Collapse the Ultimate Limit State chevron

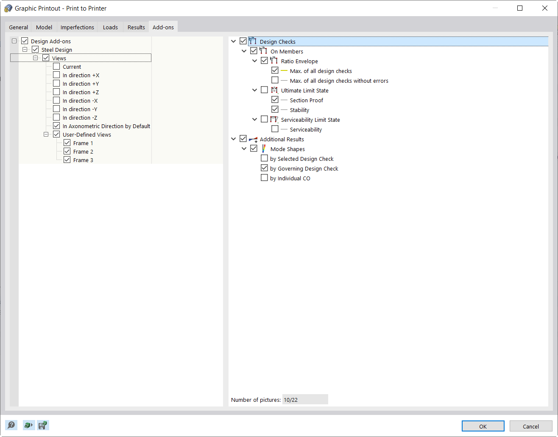pyautogui.click(x=254, y=90)
